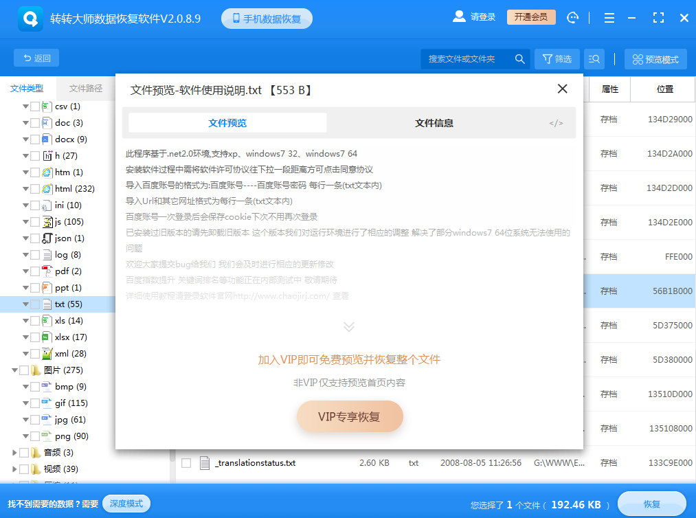Screen dimensions: 696x518
Task: Click the VIP专享恢复 button
Action: [350, 416]
